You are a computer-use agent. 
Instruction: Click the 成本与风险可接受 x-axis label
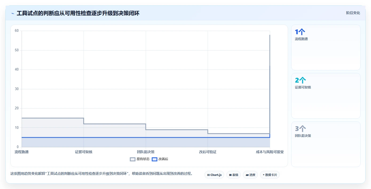pos(270,152)
